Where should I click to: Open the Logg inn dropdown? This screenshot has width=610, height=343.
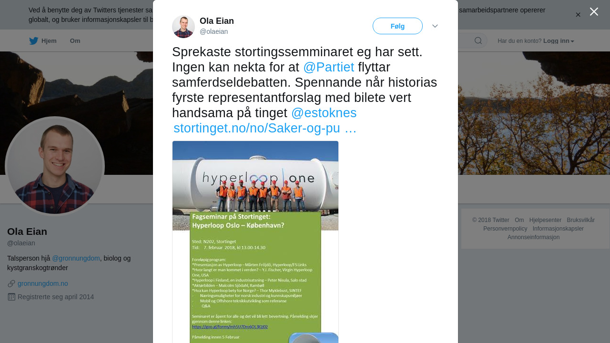559,41
